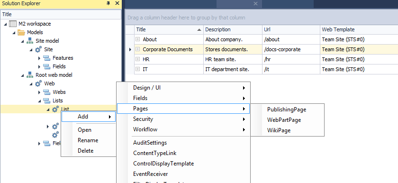Image resolution: width=398 pixels, height=183 pixels.
Task: Sort grid by Title column header
Action: click(169, 30)
